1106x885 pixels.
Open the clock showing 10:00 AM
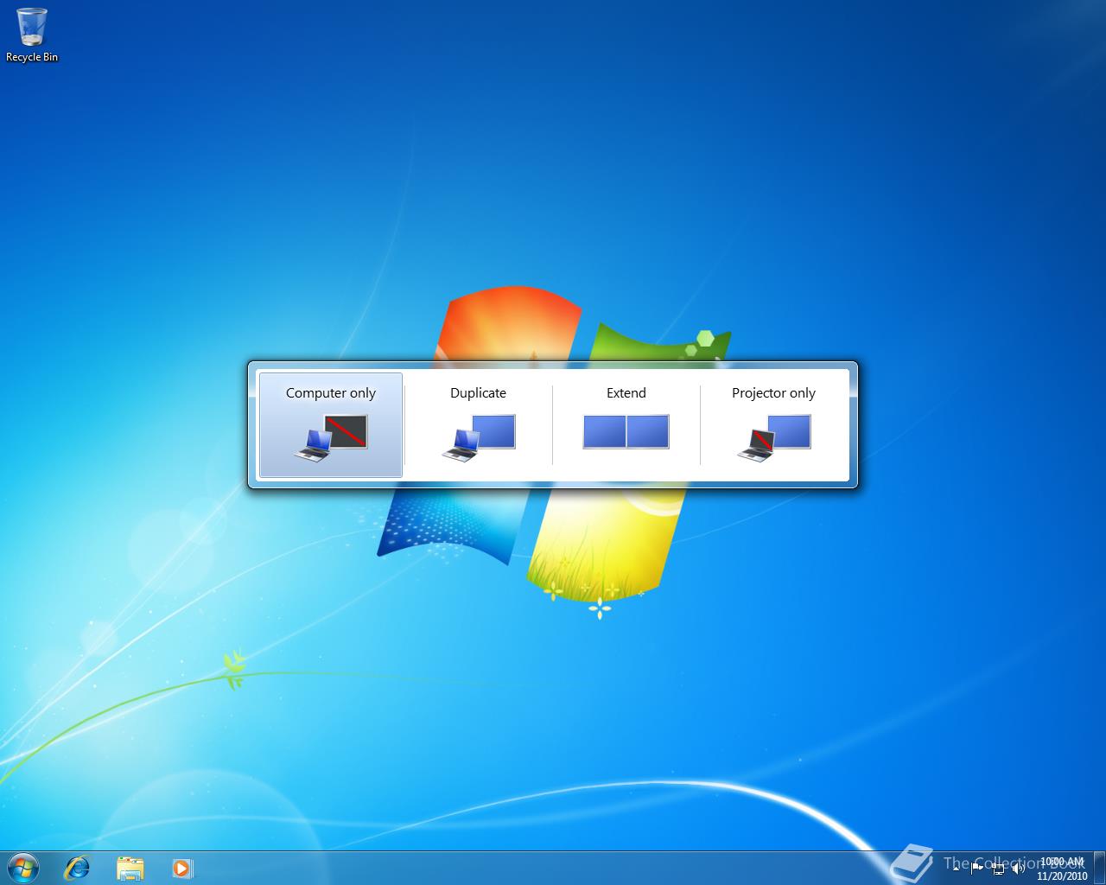coord(1062,868)
